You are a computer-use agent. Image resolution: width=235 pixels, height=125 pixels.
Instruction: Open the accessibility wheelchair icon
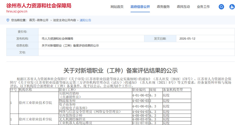232,7
